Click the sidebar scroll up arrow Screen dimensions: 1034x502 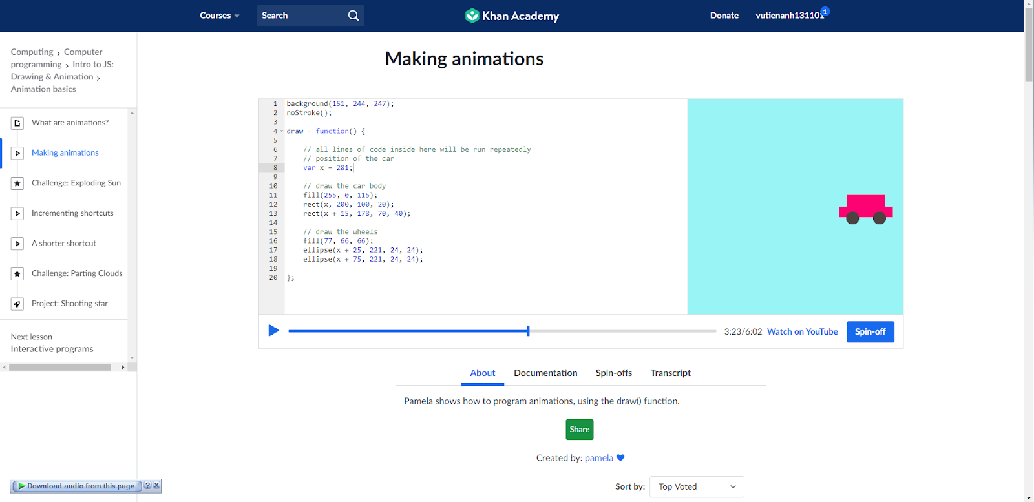point(132,113)
